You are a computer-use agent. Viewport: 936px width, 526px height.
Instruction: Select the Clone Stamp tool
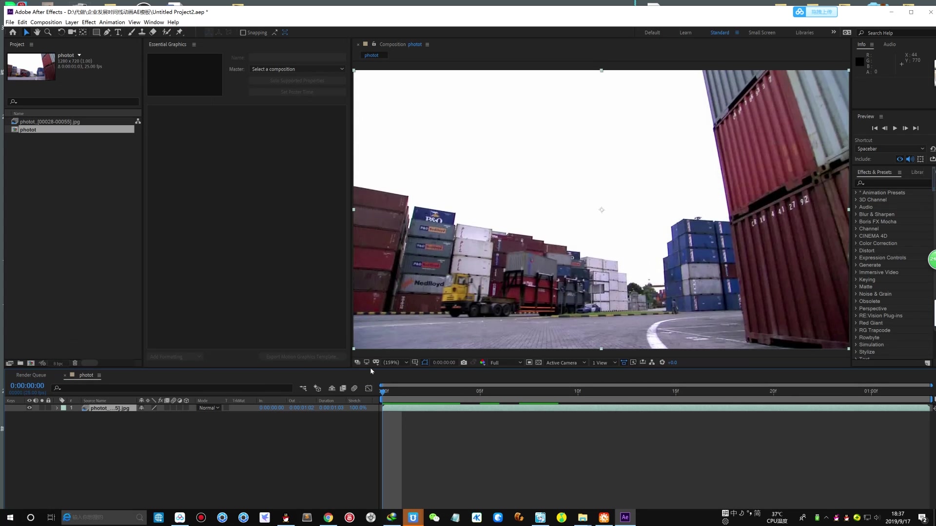pyautogui.click(x=142, y=32)
